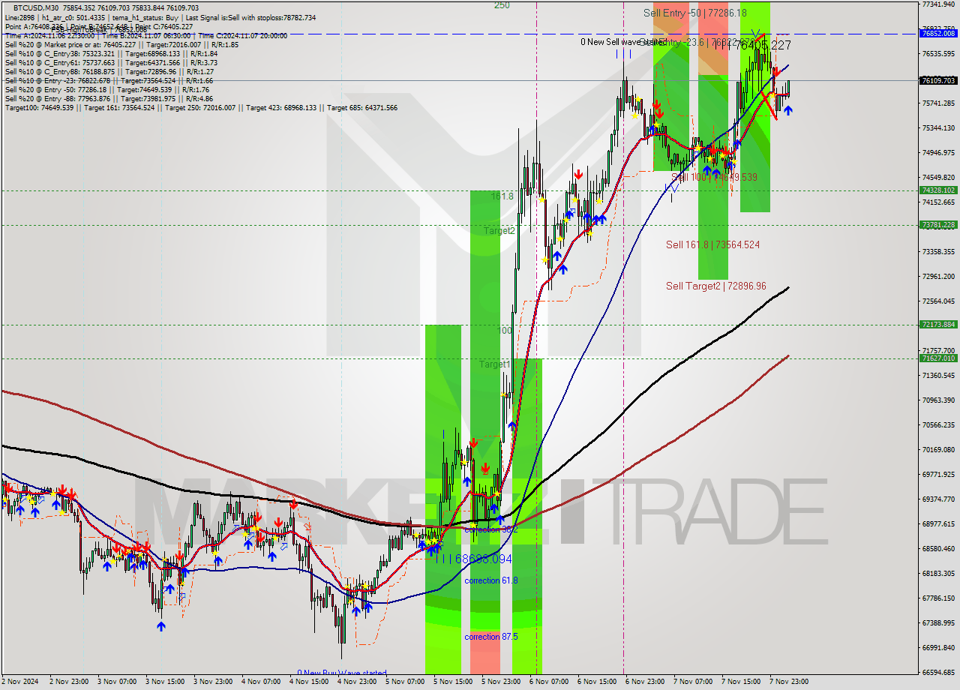The height and width of the screenshot is (690, 960).
Task: Click the 68580.460 price axis label
Action: (938, 549)
